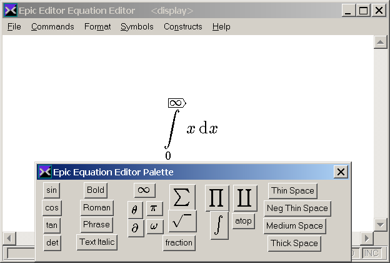The width and height of the screenshot is (390, 263).
Task: Open the Format menu
Action: coord(97,27)
